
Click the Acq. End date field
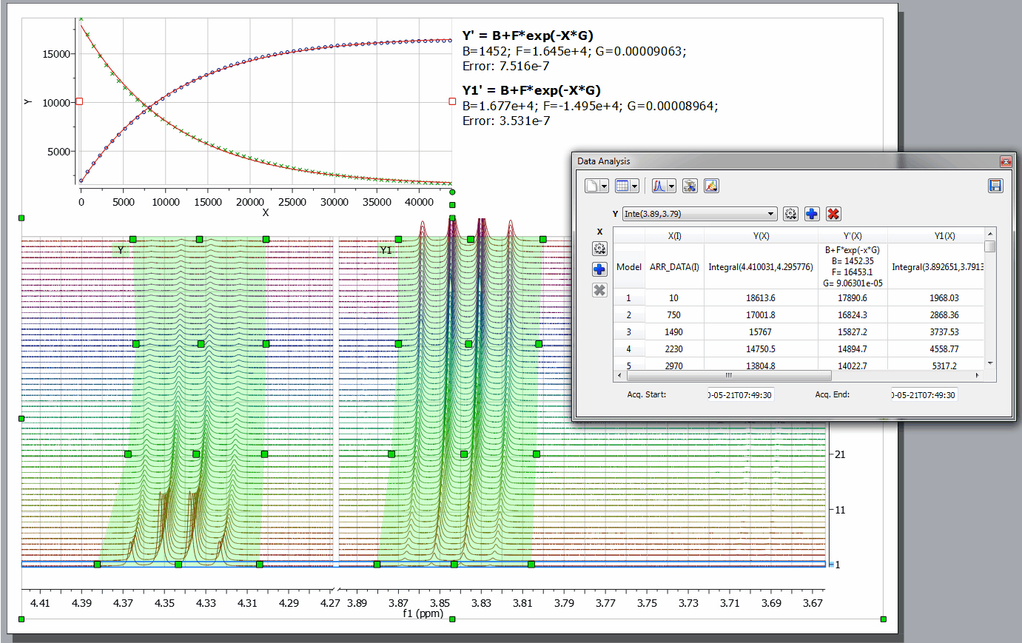point(924,395)
